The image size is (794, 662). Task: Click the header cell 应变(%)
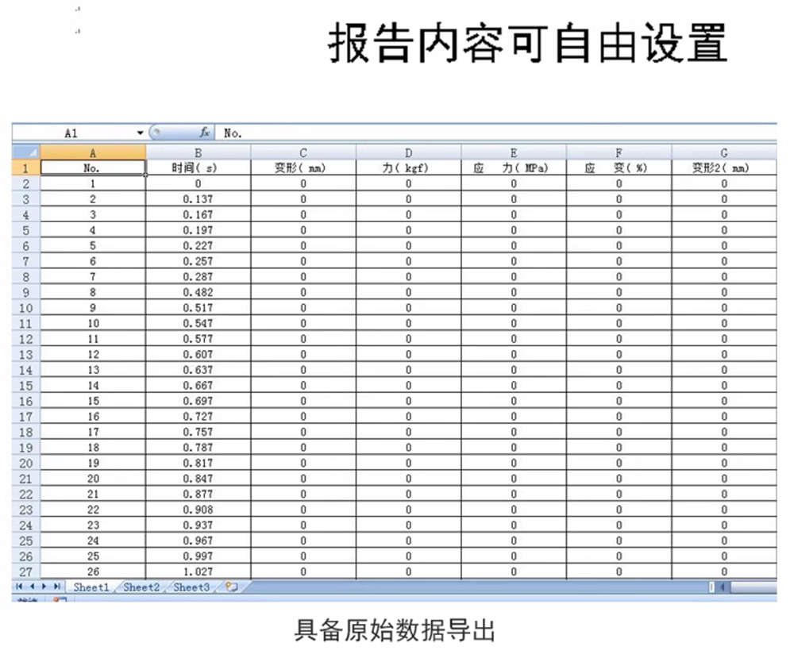[619, 168]
